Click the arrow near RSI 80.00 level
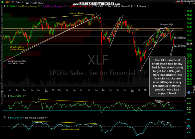 [x=186, y=101]
